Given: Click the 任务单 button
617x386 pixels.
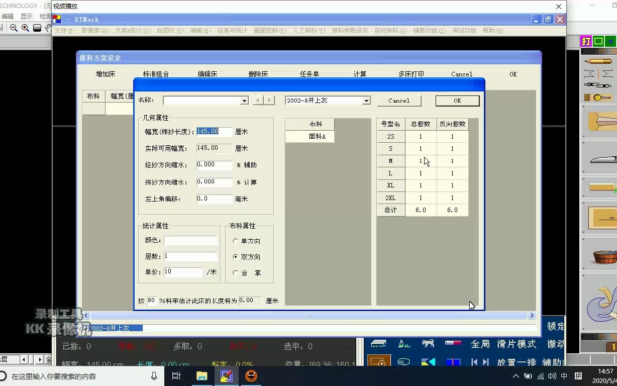Looking at the screenshot, I should click(309, 73).
